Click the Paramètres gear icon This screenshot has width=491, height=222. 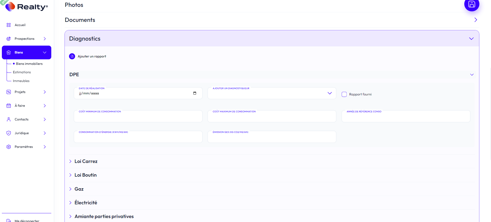click(9, 147)
